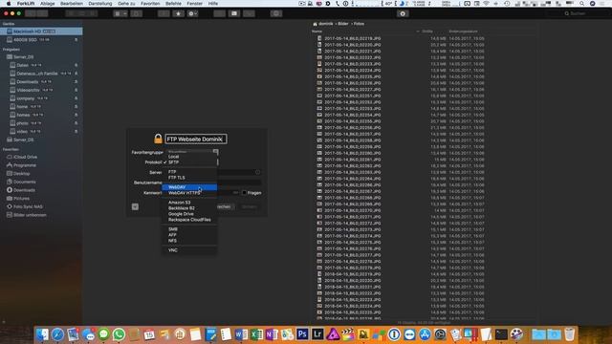612x344 pixels.
Task: Launch Microsoft Word from the dock
Action: [x=241, y=334]
